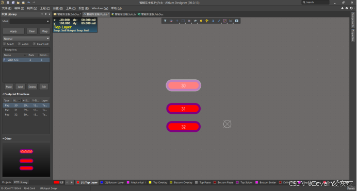Screen dimensions: 357x191
Task: Select the Top Solder layer tab
Action: coord(245,182)
